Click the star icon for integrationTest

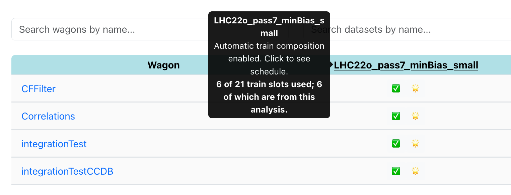415,144
